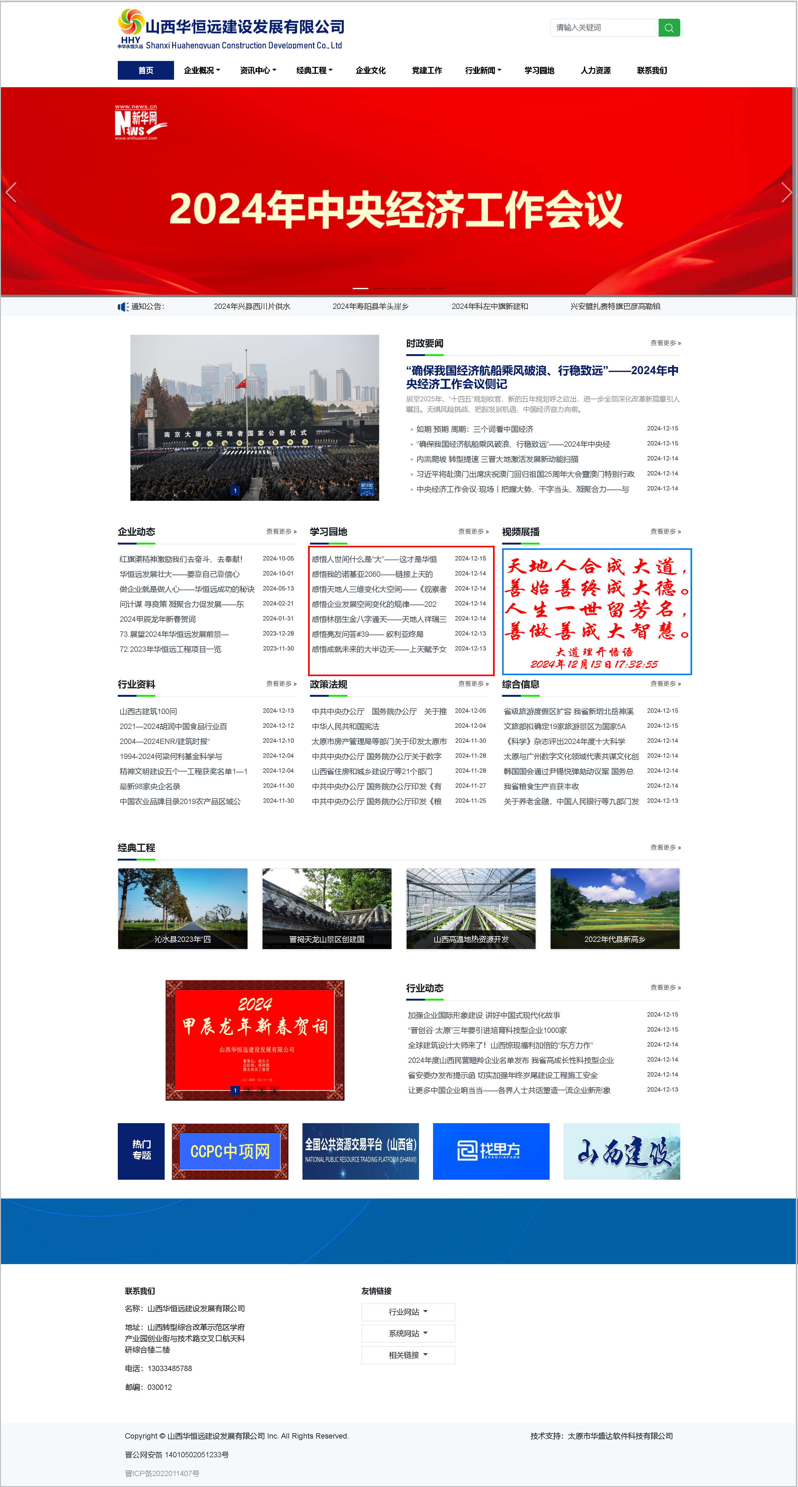Open the 晋祠天龙山景区创建国 project thumbnail
This screenshot has height=1487, width=798.
click(x=327, y=908)
